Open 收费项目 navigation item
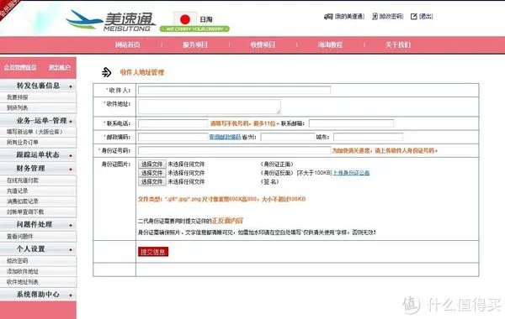Image resolution: width=505 pixels, height=319 pixels. [263, 44]
